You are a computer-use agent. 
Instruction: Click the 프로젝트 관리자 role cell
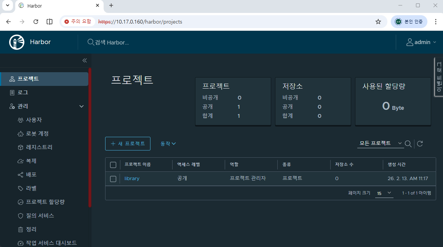click(248, 178)
